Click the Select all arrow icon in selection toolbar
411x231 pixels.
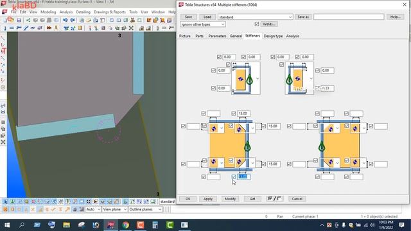point(5,201)
